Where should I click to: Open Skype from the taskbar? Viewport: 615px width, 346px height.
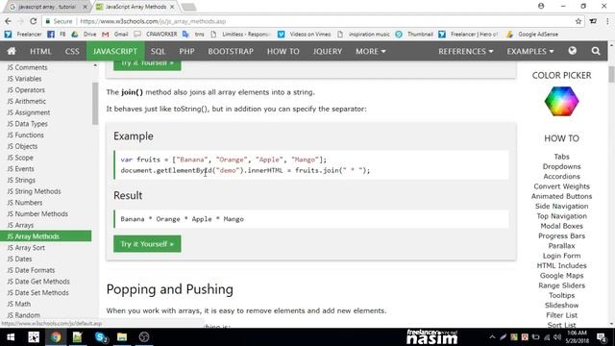pyautogui.click(x=101, y=337)
